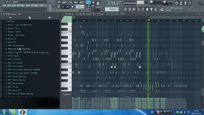Click the browser collapse up-arrow icon
This screenshot has width=204, height=115.
pos(4,14)
